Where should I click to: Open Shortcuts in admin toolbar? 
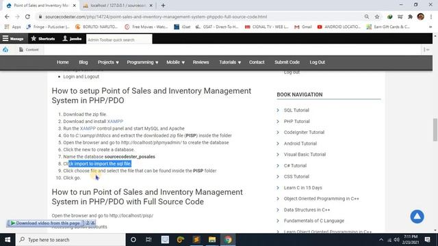pos(43,38)
